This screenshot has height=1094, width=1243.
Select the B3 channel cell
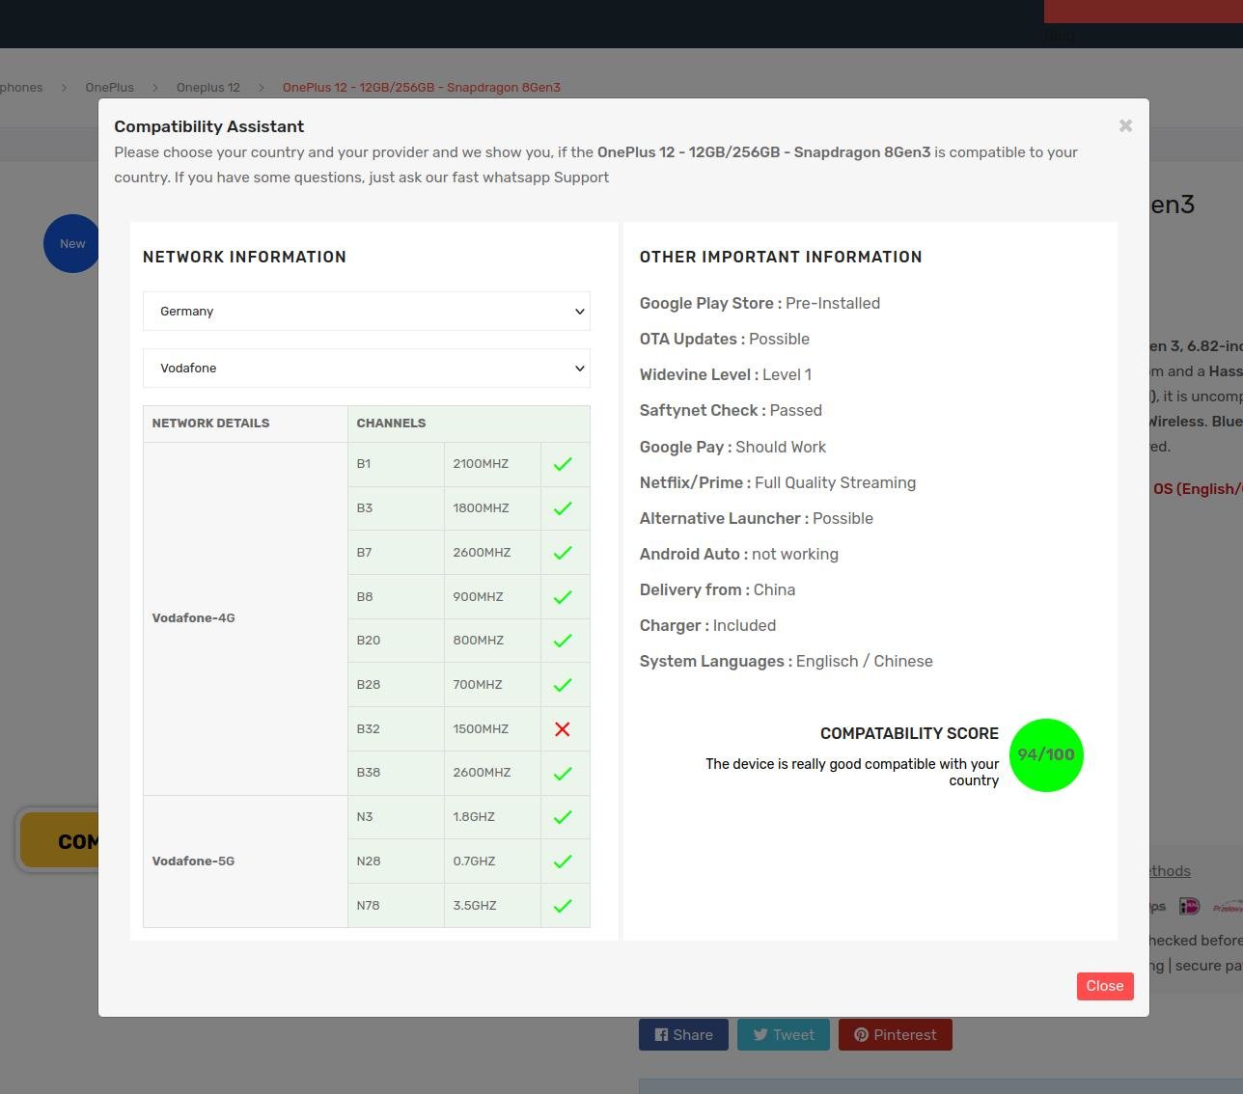(396, 508)
